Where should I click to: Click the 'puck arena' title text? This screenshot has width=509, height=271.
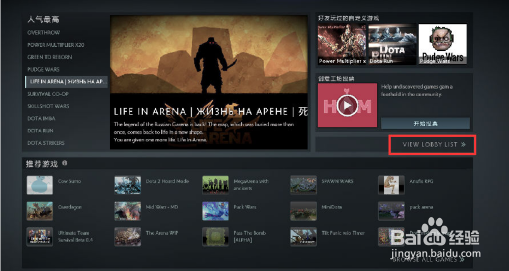421,207
